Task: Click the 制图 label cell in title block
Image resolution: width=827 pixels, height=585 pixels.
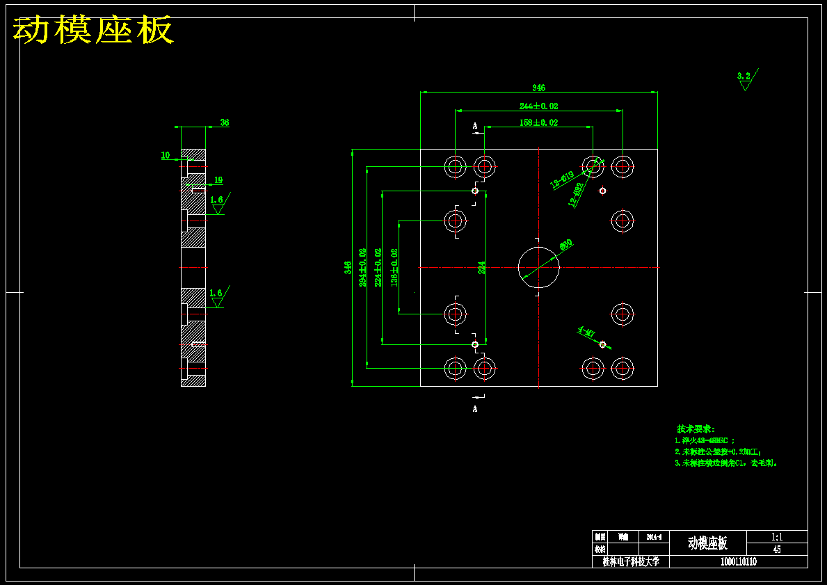Action: 600,537
